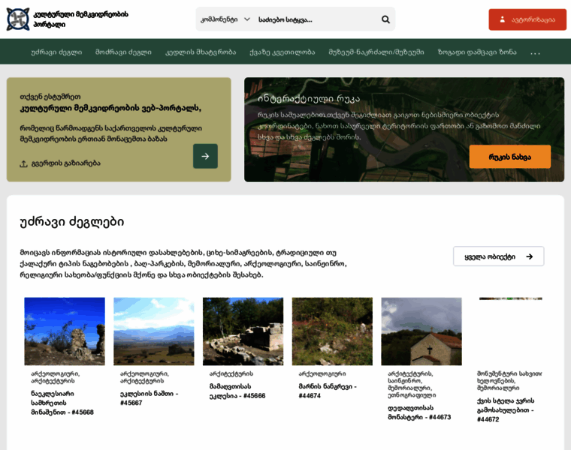Click the title მარნის ნანგრევი - #44674
Screen dimensions: 571x450
tap(328, 391)
